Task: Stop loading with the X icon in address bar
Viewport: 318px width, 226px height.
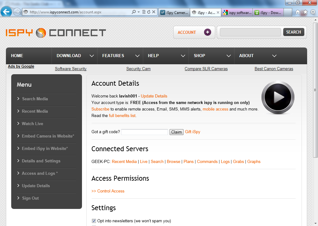Action: [154, 12]
